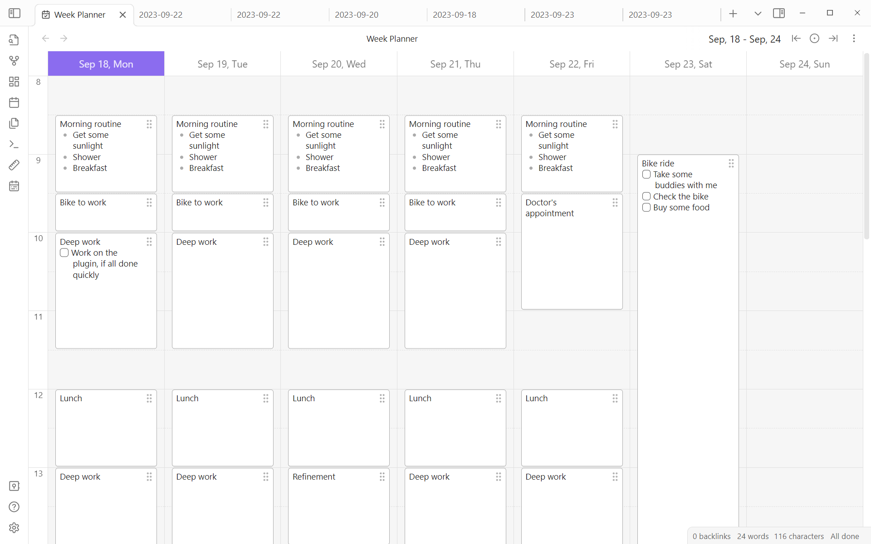Open settings gear in sidebar
The height and width of the screenshot is (544, 871).
tap(14, 528)
